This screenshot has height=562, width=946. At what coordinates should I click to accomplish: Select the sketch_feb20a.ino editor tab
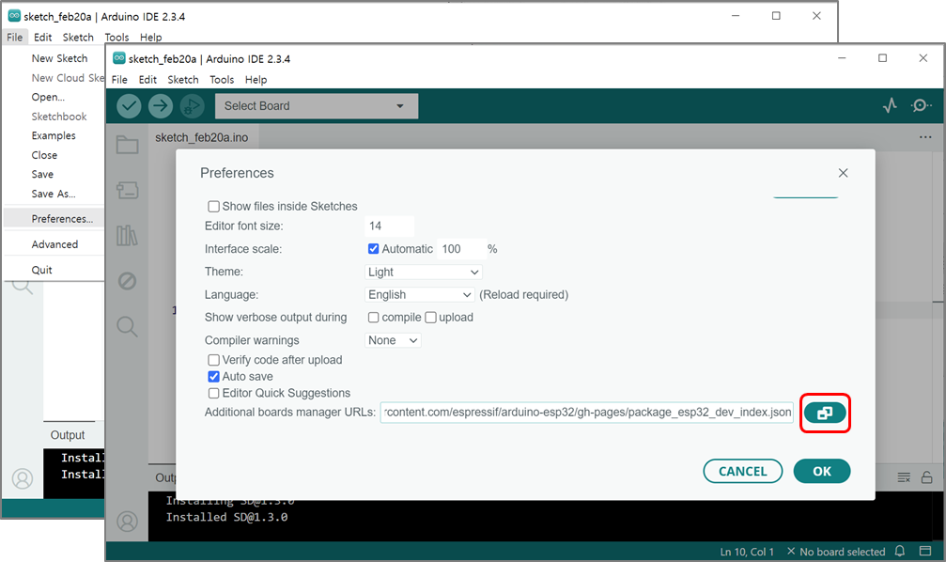tap(202, 137)
